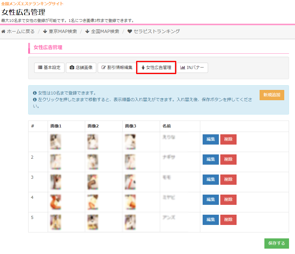Click the info icon beside 左クリックを押したまま
The width and height of the screenshot is (295, 254).
(35, 100)
